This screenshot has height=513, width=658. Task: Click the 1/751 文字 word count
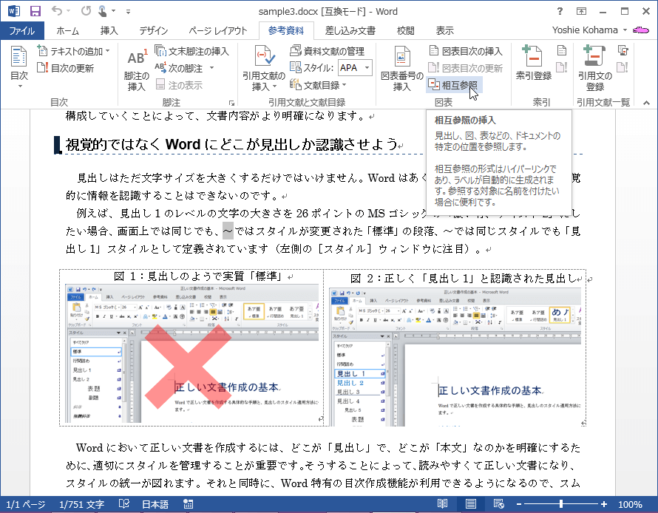pyautogui.click(x=82, y=504)
